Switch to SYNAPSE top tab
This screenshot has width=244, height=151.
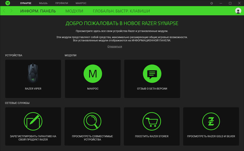pos(26,3)
